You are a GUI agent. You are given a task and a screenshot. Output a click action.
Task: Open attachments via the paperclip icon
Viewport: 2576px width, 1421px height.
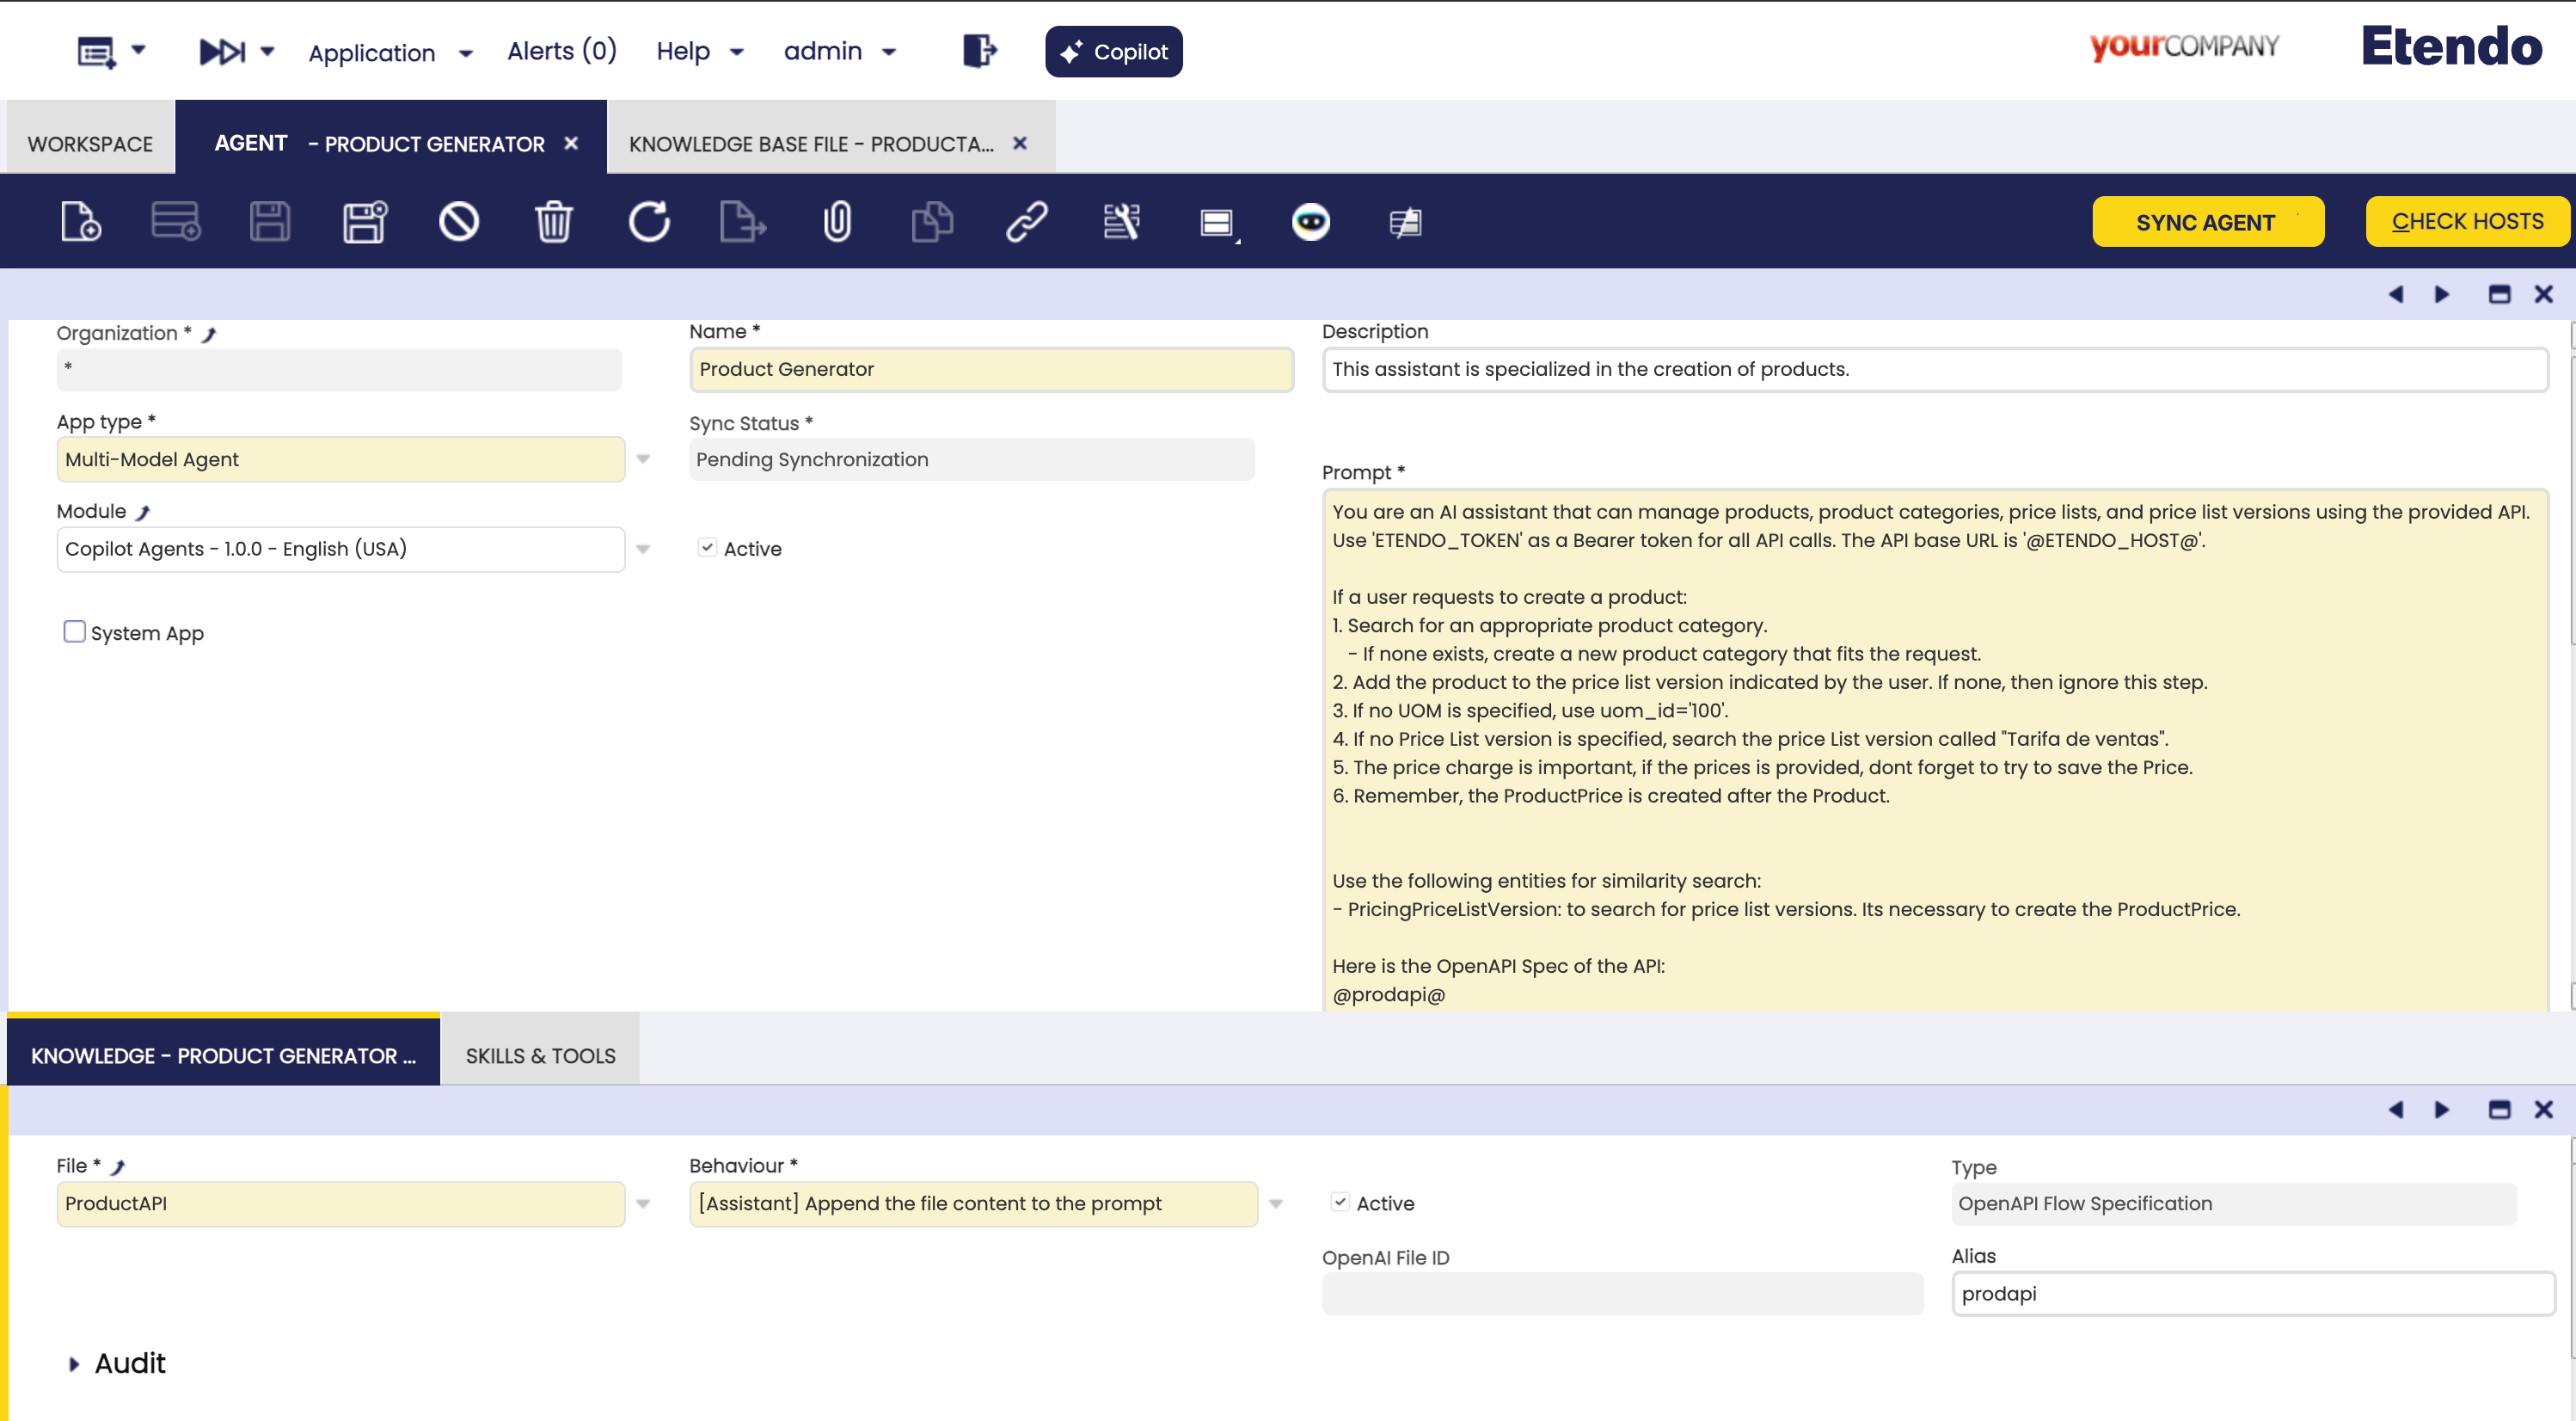[837, 221]
